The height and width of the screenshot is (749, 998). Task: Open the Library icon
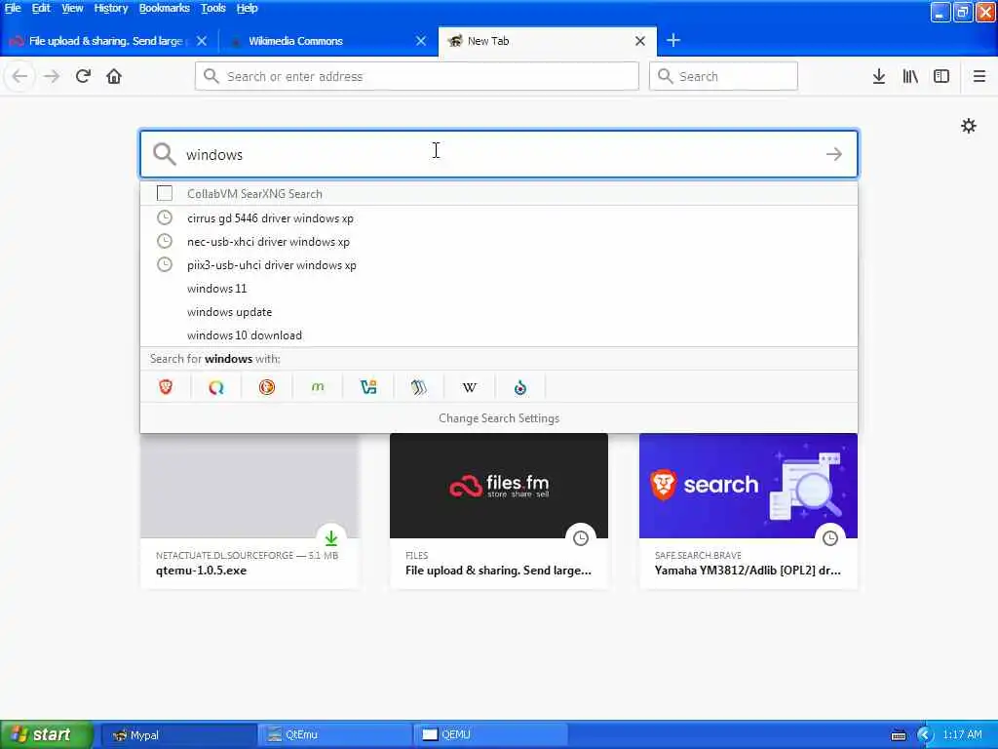pos(910,76)
